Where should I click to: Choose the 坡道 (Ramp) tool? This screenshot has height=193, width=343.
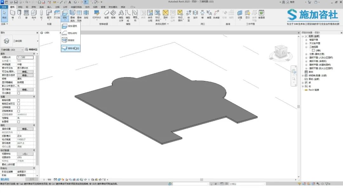(106, 14)
